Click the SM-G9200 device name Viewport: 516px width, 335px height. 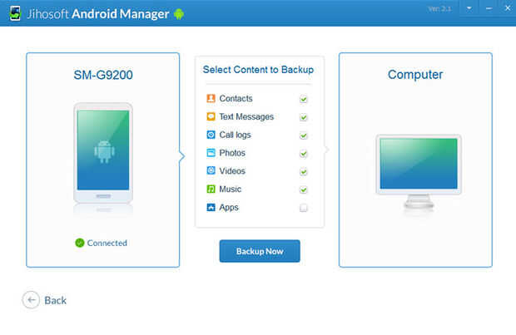[x=103, y=75]
